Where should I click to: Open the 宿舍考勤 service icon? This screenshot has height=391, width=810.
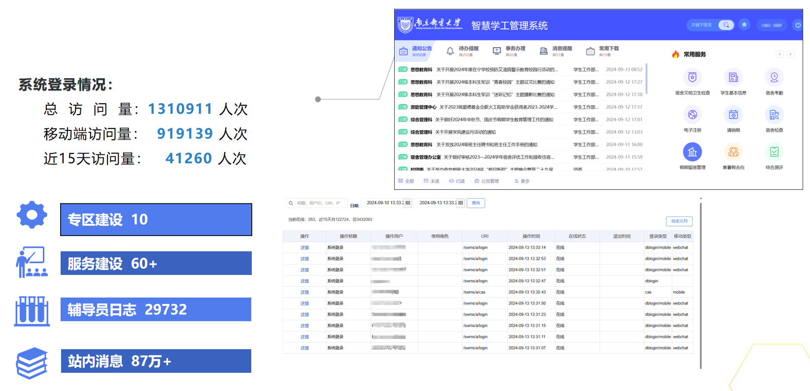pos(774,77)
